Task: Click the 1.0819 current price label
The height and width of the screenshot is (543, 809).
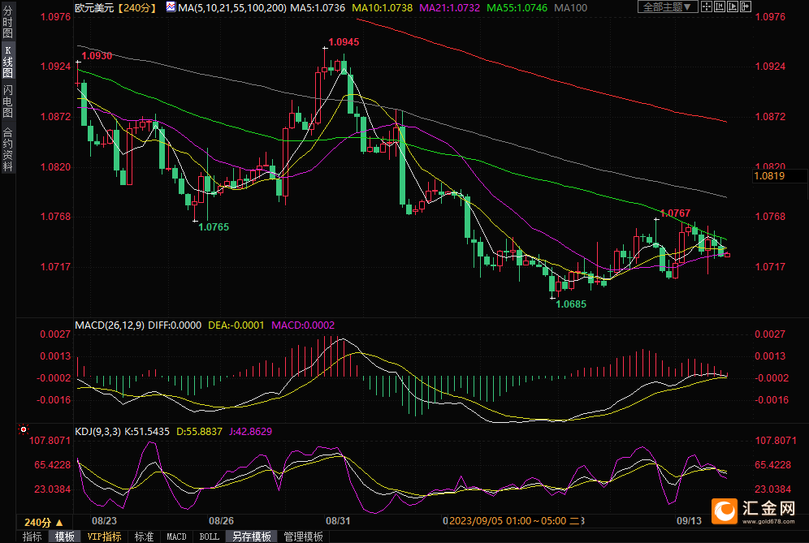Action: click(769, 175)
